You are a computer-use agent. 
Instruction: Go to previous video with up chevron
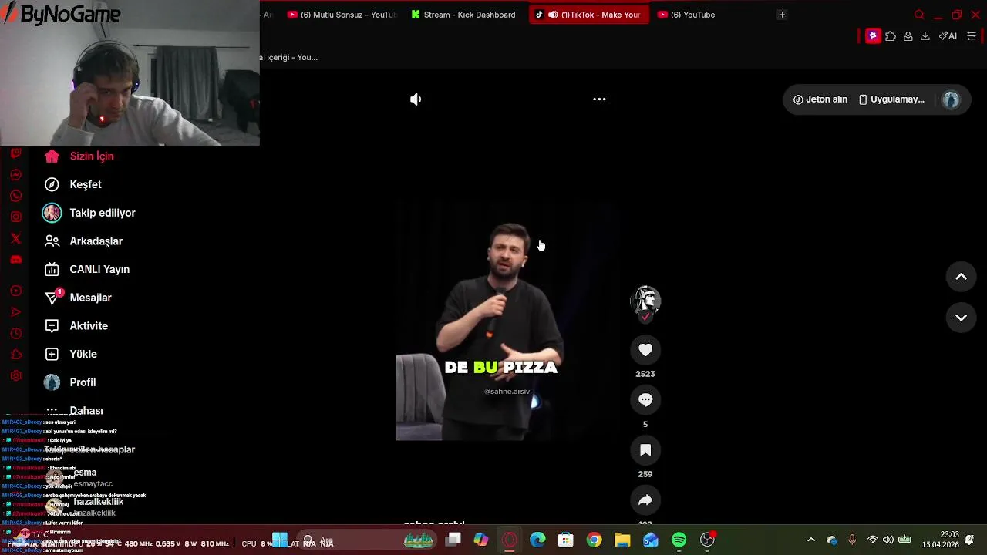[x=961, y=277]
